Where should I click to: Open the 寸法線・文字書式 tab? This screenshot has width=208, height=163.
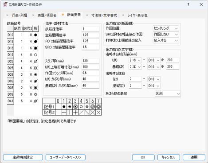coord(101,15)
